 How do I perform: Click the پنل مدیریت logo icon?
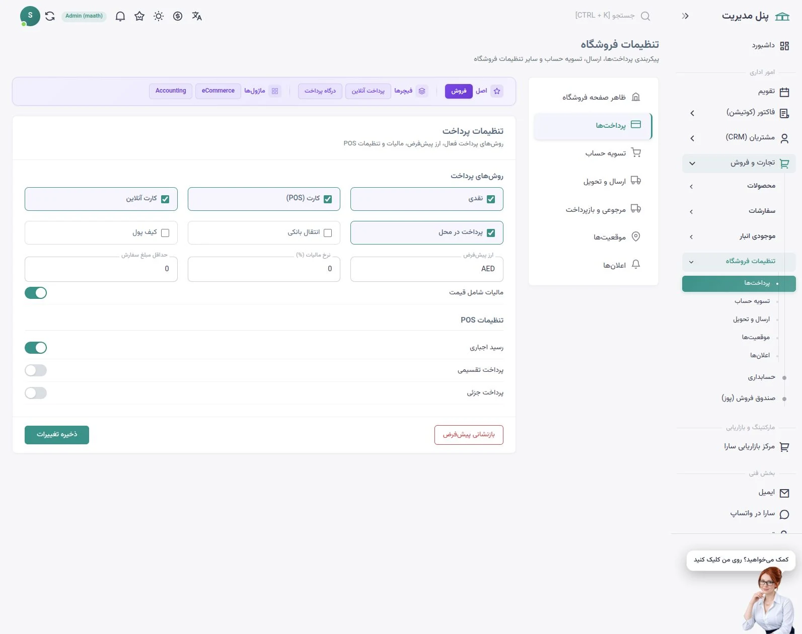(782, 16)
